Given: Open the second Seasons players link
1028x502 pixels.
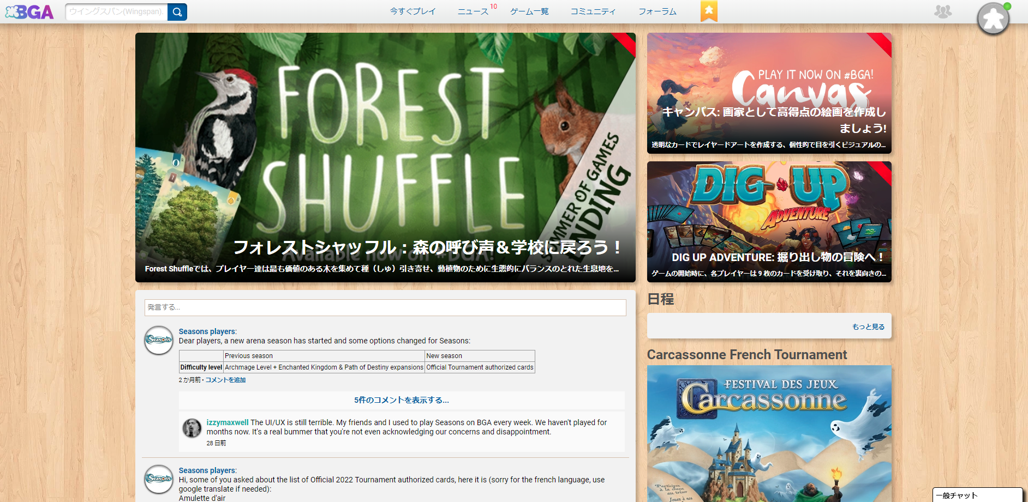Looking at the screenshot, I should click(207, 470).
